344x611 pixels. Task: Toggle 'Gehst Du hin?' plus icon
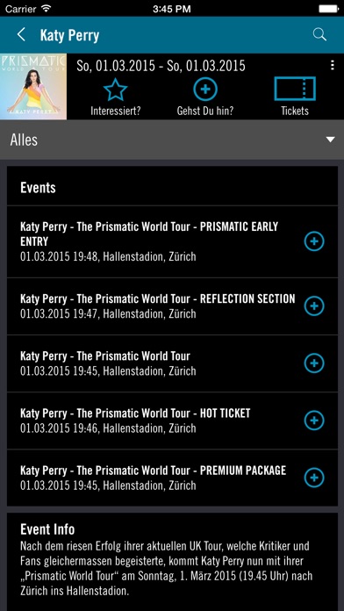pos(205,89)
